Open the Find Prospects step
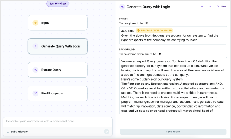Screen dimensions: 231x139 click(58, 94)
